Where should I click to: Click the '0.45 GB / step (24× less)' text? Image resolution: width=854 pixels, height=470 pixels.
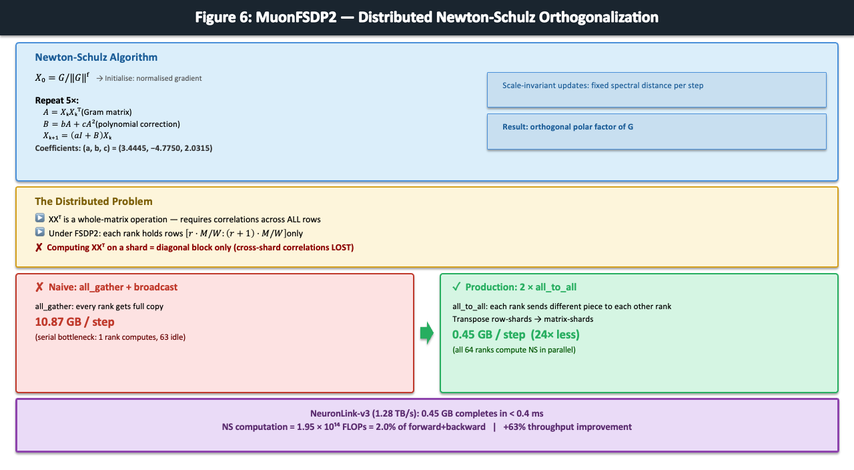tap(516, 334)
